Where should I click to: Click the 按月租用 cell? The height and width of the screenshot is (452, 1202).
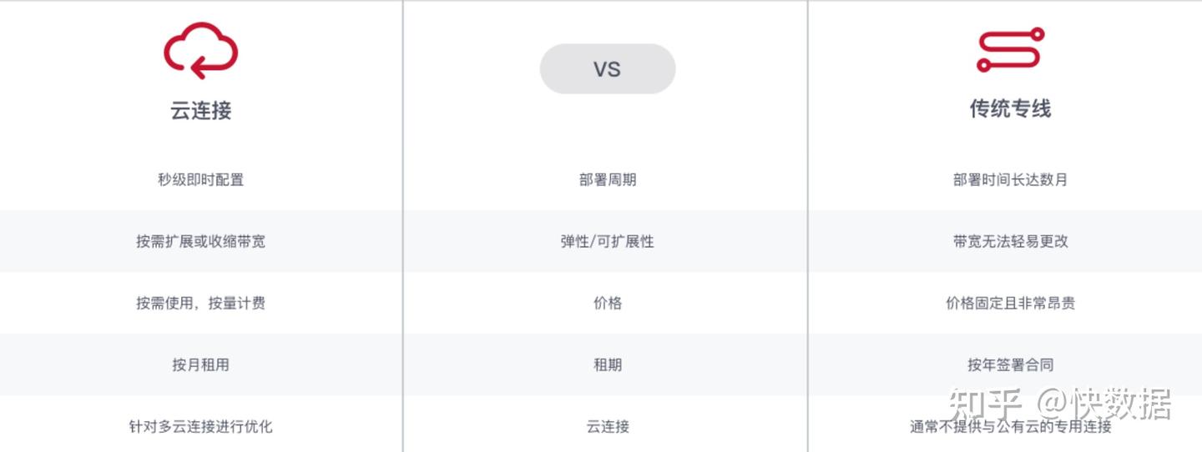click(x=200, y=364)
